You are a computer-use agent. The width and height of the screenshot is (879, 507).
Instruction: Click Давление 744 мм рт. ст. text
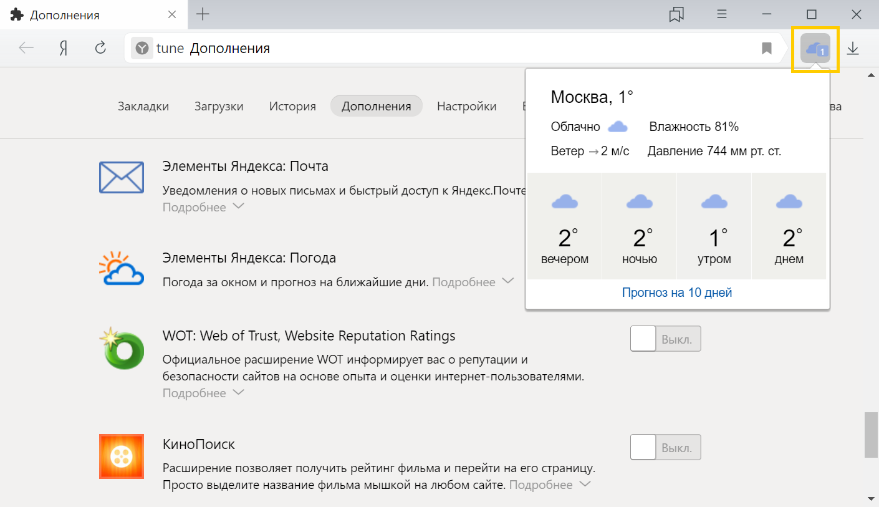[x=714, y=151]
